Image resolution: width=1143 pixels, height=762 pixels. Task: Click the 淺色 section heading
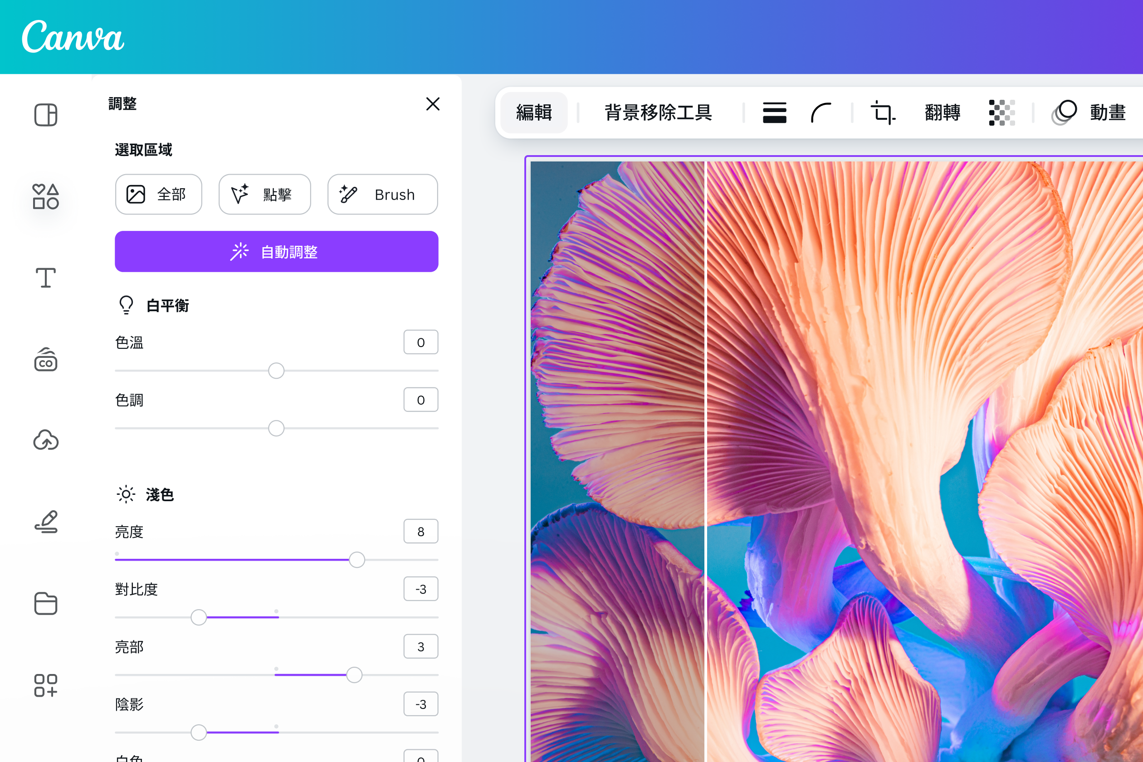click(159, 495)
